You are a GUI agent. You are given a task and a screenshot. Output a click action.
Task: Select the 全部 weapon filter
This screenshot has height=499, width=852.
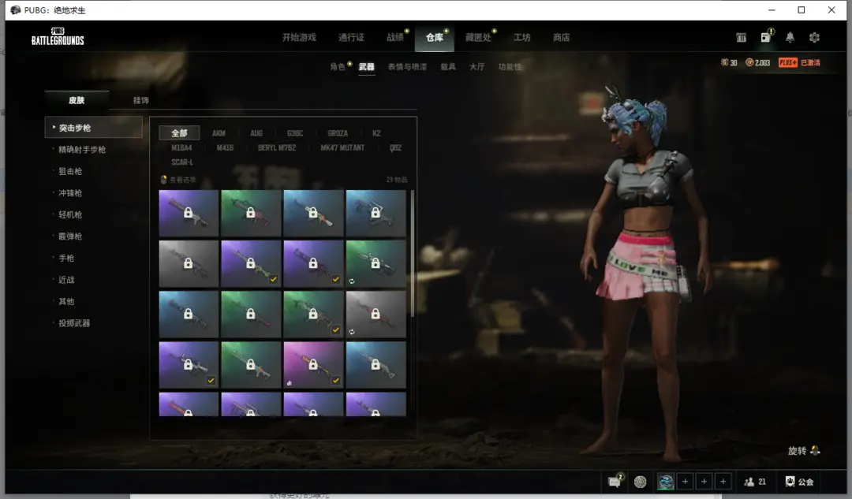pyautogui.click(x=179, y=133)
